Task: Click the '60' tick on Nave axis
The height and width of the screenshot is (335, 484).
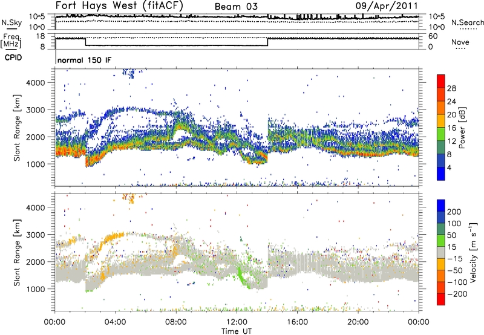Action: [433, 36]
